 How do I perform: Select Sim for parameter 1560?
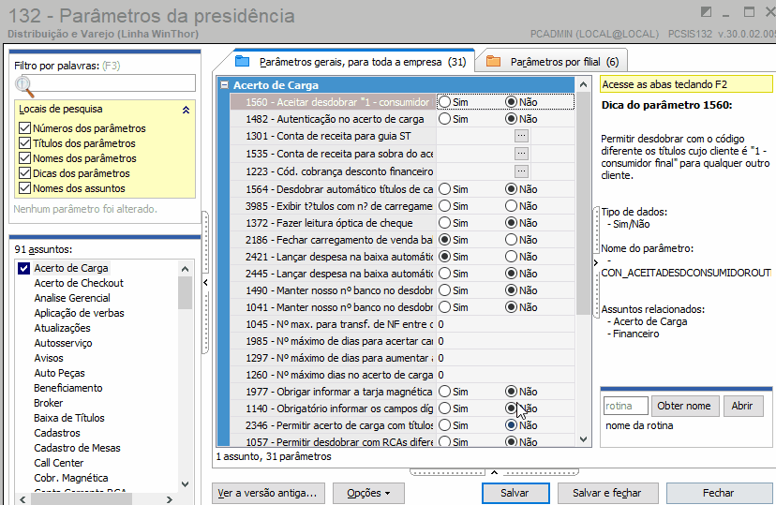(x=445, y=102)
